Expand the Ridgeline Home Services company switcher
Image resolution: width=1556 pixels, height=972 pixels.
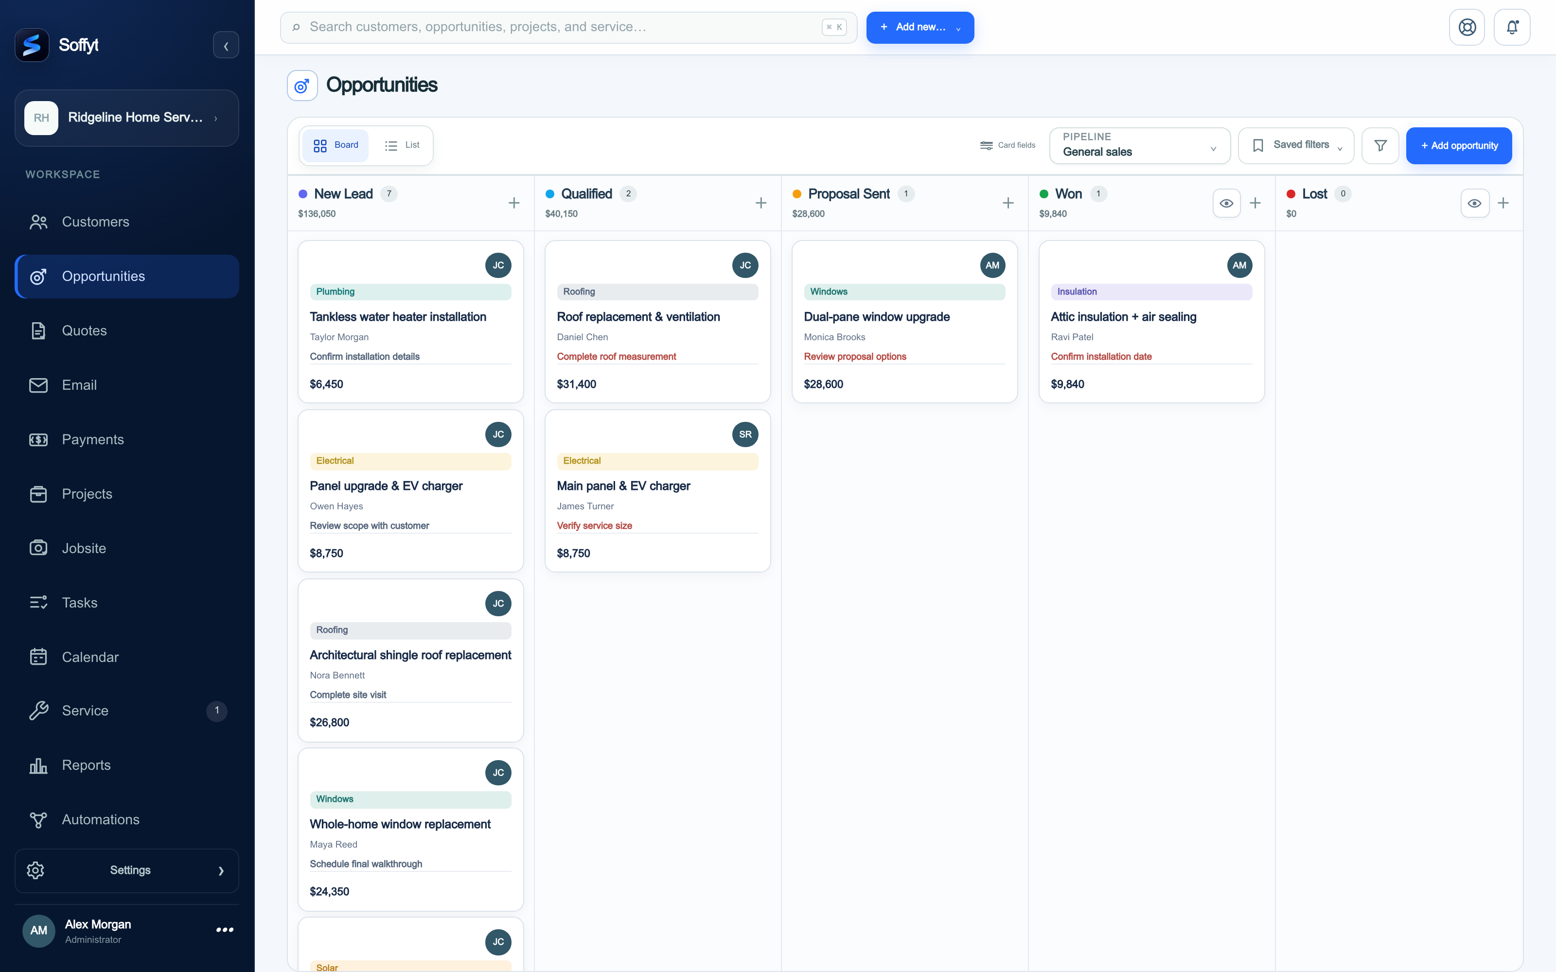pyautogui.click(x=126, y=118)
